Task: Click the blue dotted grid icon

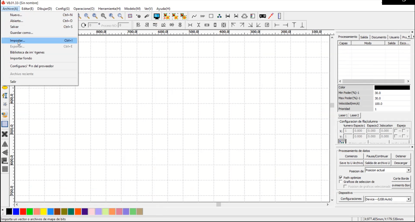Action: coord(5,124)
